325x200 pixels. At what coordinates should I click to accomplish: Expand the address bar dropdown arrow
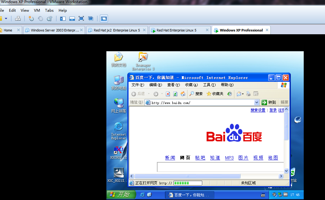click(x=257, y=102)
